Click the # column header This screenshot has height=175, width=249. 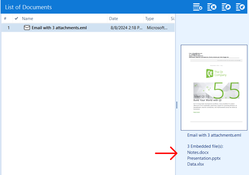click(7, 18)
